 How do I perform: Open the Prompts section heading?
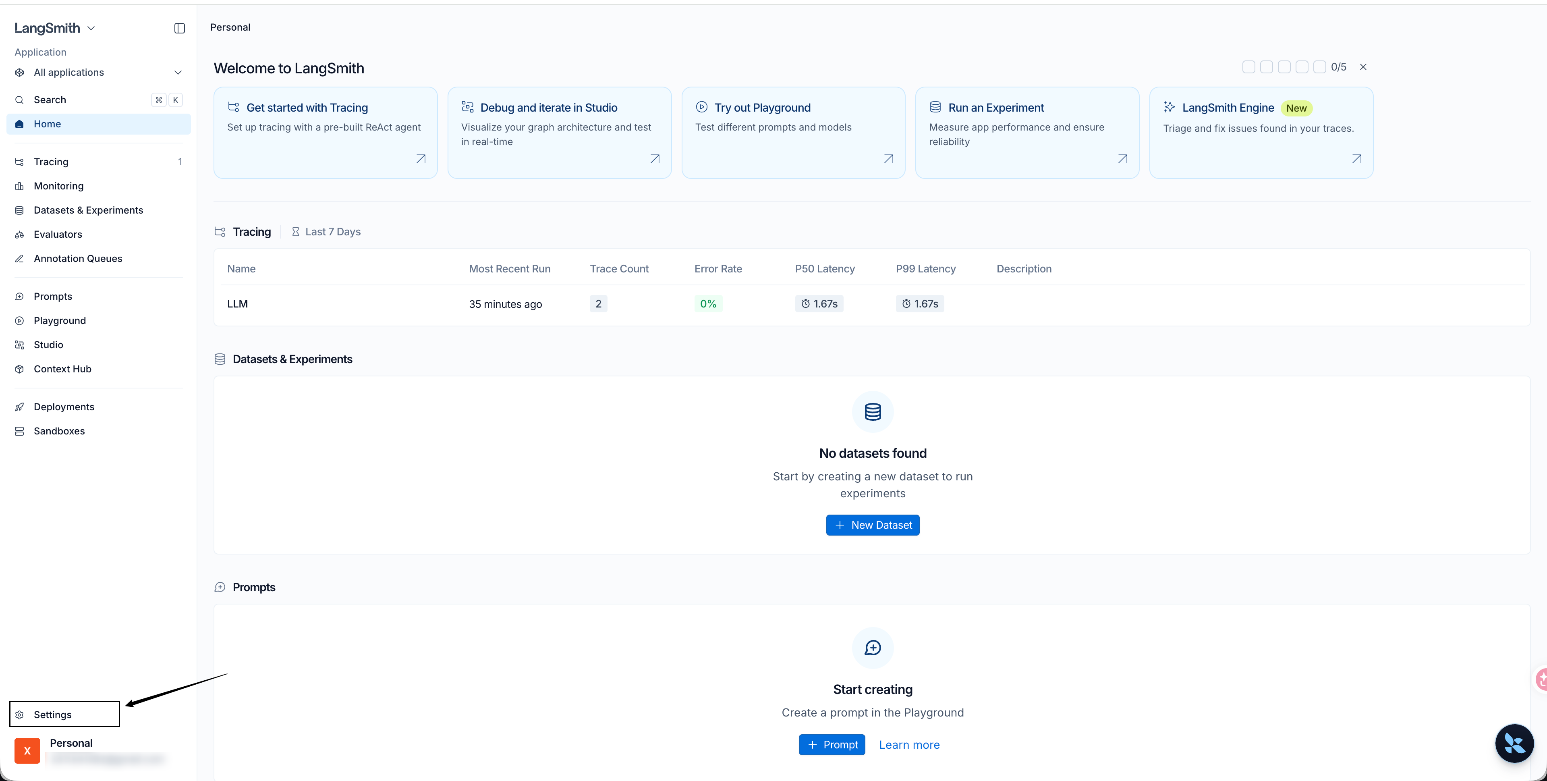(254, 587)
